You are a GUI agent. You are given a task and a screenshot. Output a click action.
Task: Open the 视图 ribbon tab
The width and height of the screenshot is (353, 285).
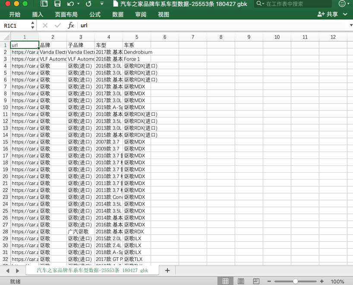click(164, 14)
